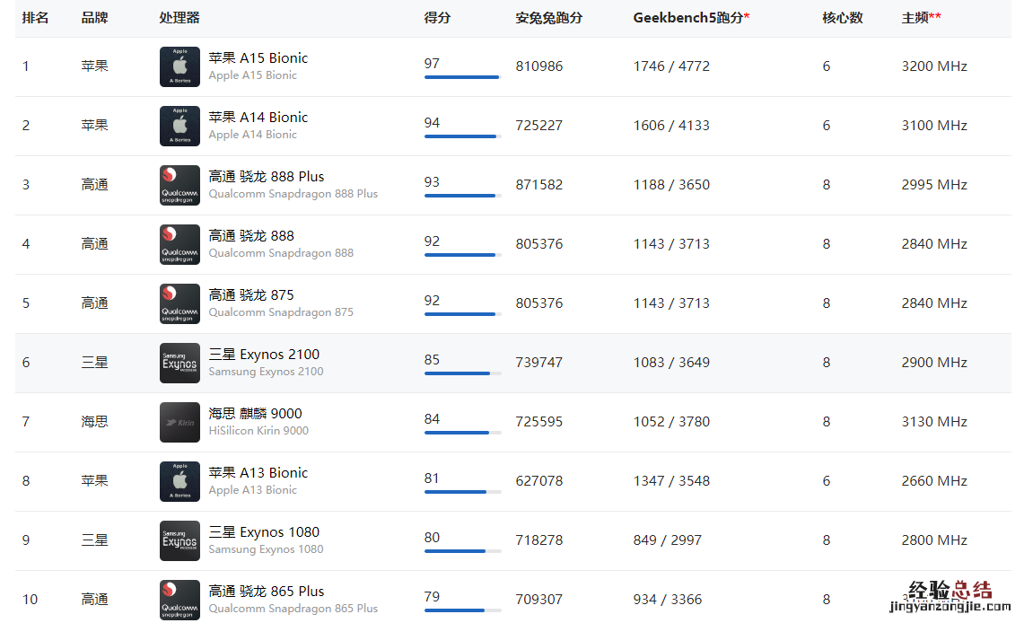Open the 海思 麒麟 9000 processor link
This screenshot has width=1024, height=623.
coord(255,414)
